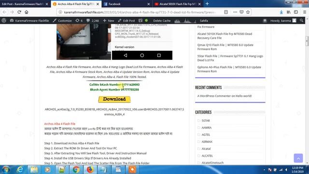Open the Alcatal category
This screenshot has height=174, width=309.
[x=206, y=148]
